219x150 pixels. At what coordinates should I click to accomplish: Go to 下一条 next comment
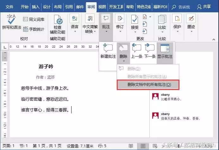click(x=150, y=51)
